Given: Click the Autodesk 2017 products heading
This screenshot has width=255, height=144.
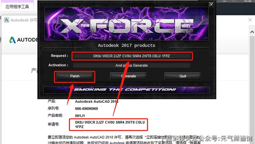Looking at the screenshot, I should pyautogui.click(x=126, y=46).
